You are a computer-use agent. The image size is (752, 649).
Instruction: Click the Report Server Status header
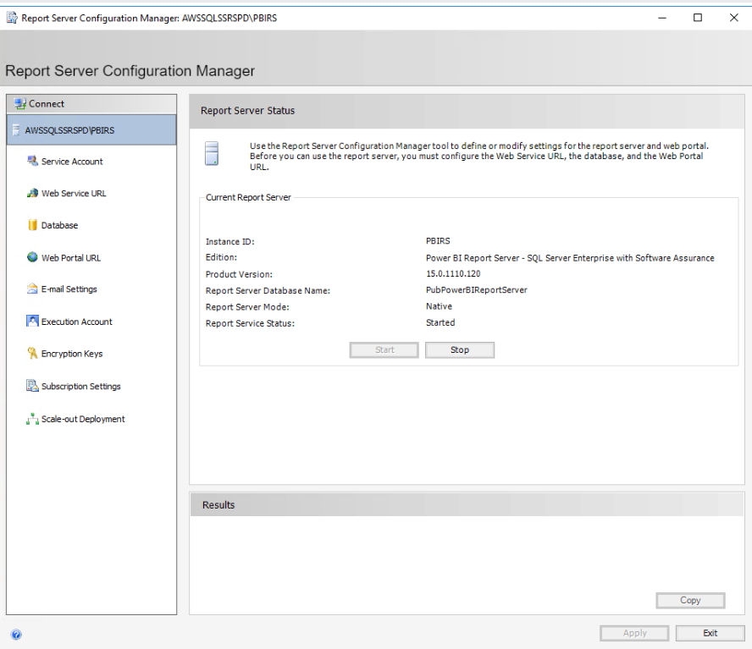tap(247, 111)
